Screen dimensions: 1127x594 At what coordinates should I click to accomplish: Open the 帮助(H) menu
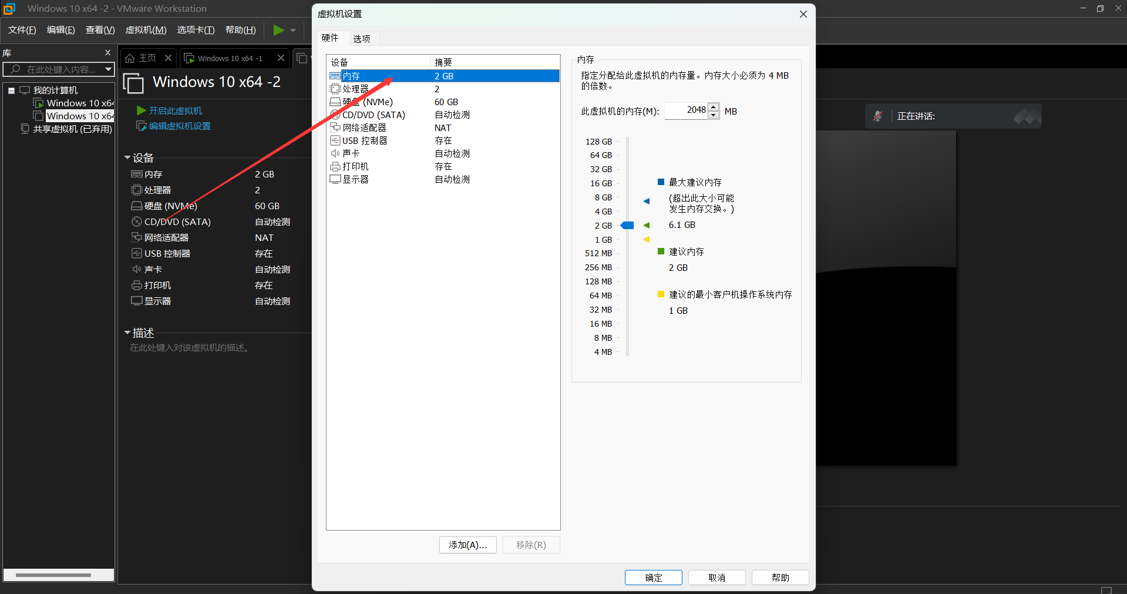(241, 30)
